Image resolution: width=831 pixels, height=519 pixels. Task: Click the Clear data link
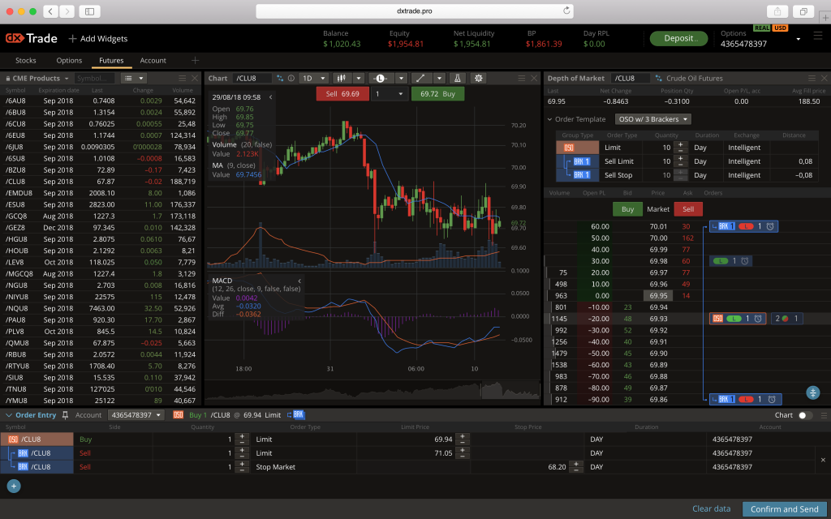(x=712, y=508)
